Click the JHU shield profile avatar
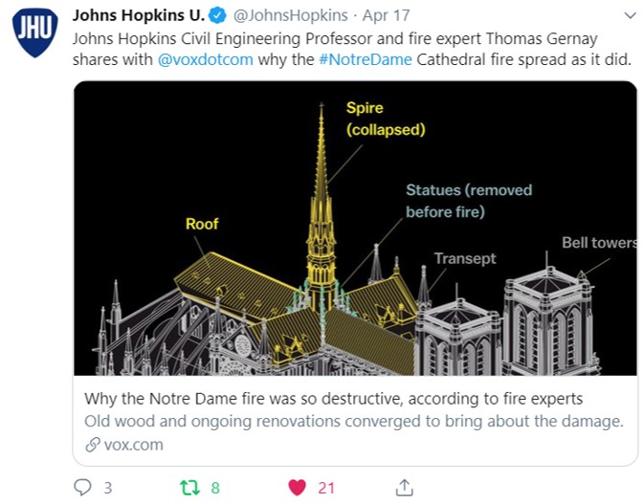 (34, 32)
